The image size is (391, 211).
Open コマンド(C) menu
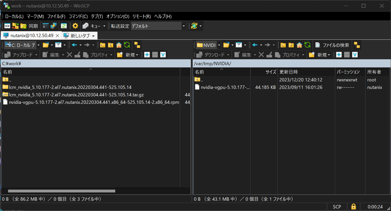tap(78, 16)
